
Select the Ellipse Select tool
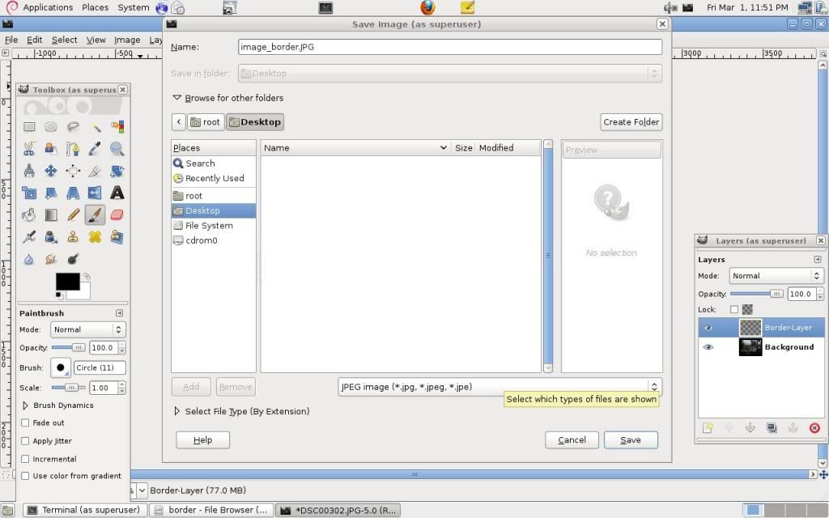[51, 126]
